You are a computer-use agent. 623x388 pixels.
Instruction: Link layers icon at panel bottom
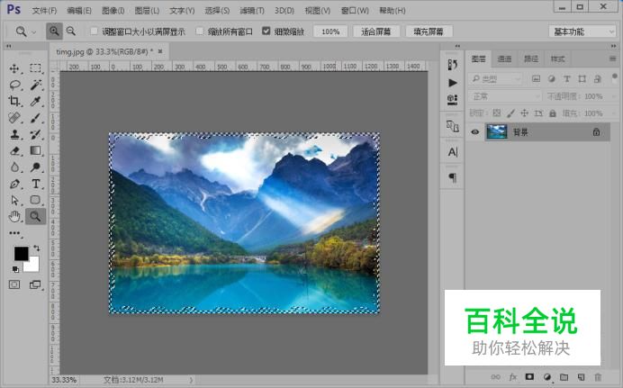coord(495,377)
